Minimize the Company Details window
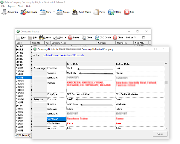180x144 pixels. click(x=147, y=49)
